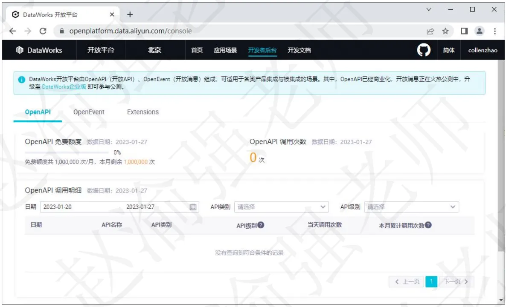Click the browser forward arrow

point(28,31)
